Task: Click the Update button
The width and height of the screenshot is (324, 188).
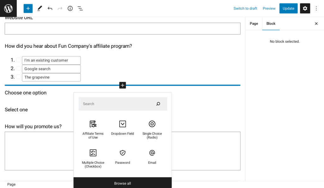Action: 289,9
